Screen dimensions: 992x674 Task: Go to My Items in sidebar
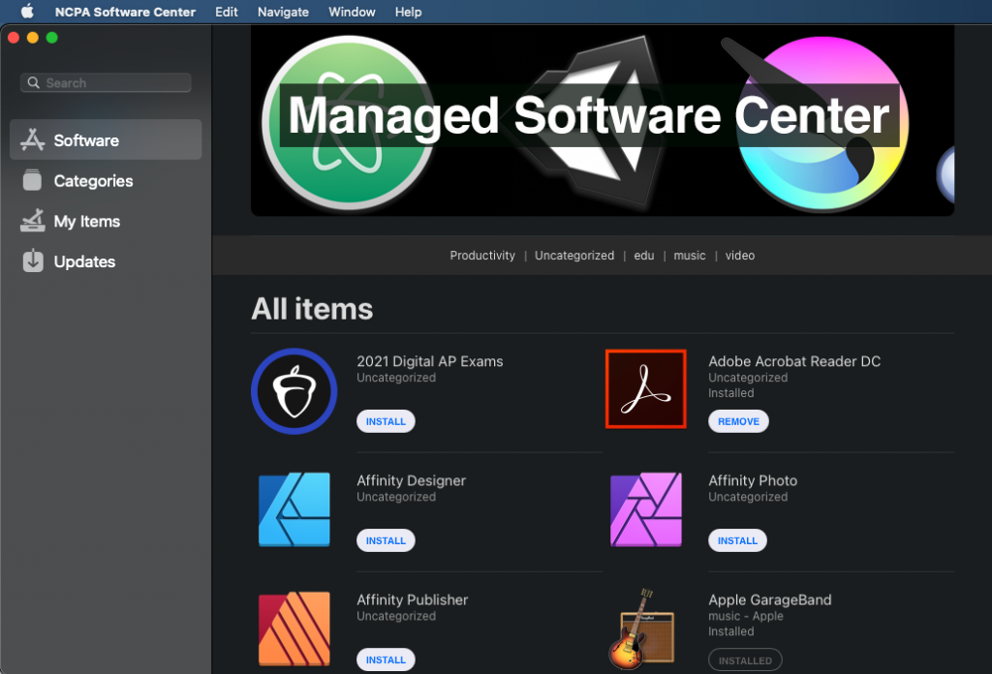[x=86, y=222]
